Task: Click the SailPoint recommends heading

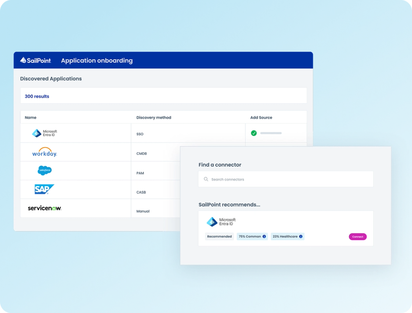Action: point(229,205)
